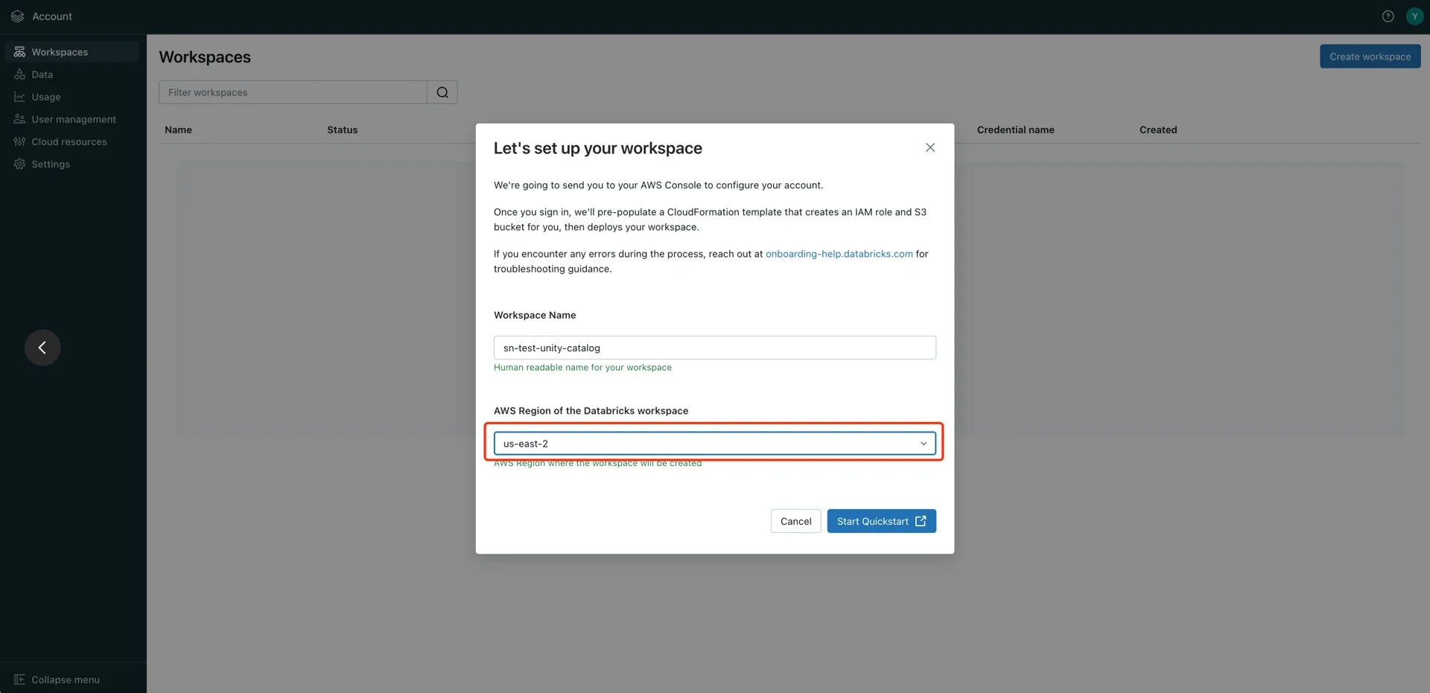1430x693 pixels.
Task: Click the Start Quickstart button
Action: pos(881,521)
